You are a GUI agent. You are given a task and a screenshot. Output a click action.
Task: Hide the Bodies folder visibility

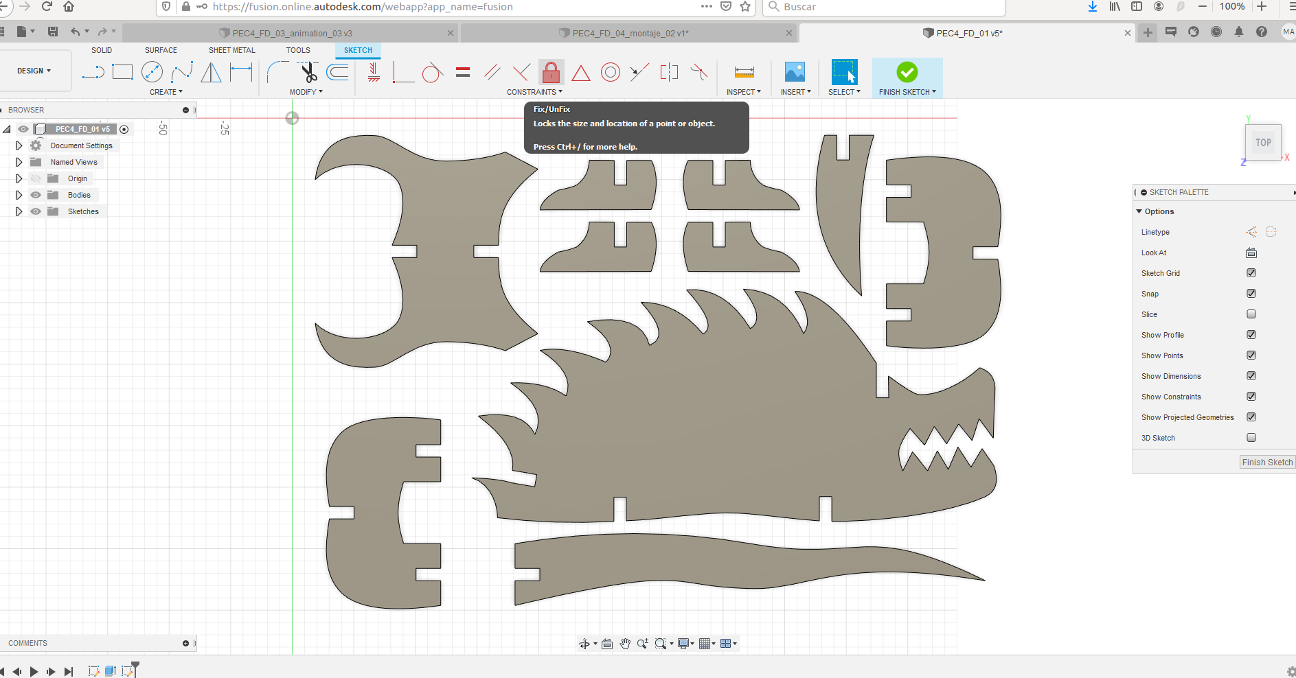click(35, 195)
